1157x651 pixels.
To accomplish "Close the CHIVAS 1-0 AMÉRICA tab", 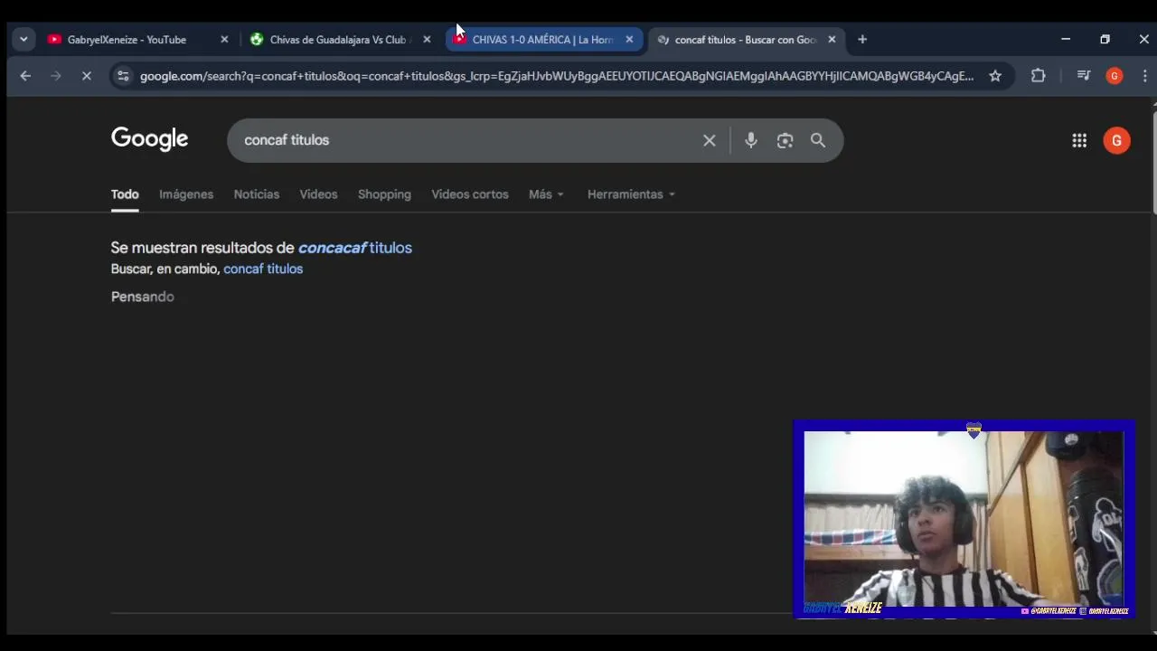I will [x=629, y=40].
